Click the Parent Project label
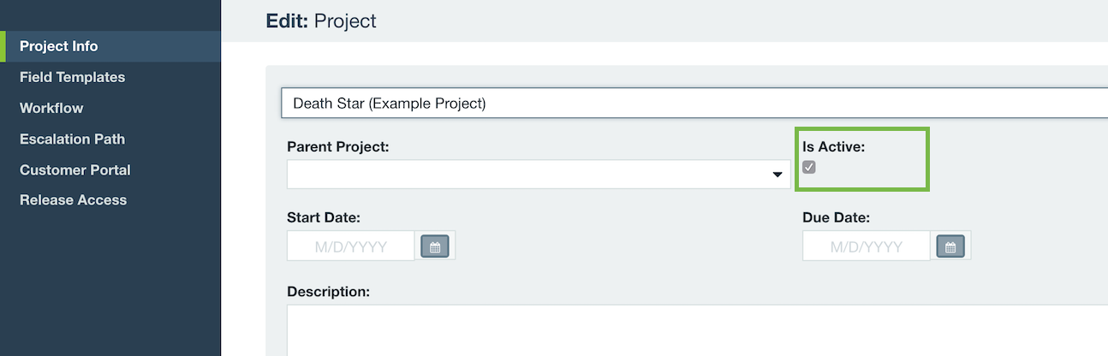 pos(338,147)
